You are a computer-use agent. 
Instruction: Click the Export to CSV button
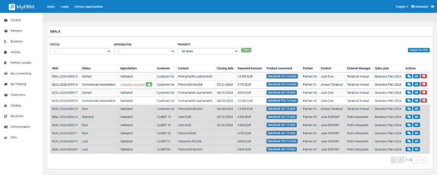419,50
